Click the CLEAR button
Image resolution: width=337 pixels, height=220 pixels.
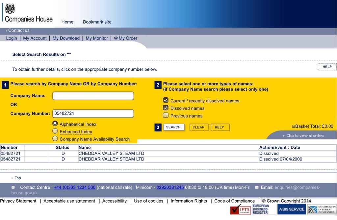click(198, 127)
